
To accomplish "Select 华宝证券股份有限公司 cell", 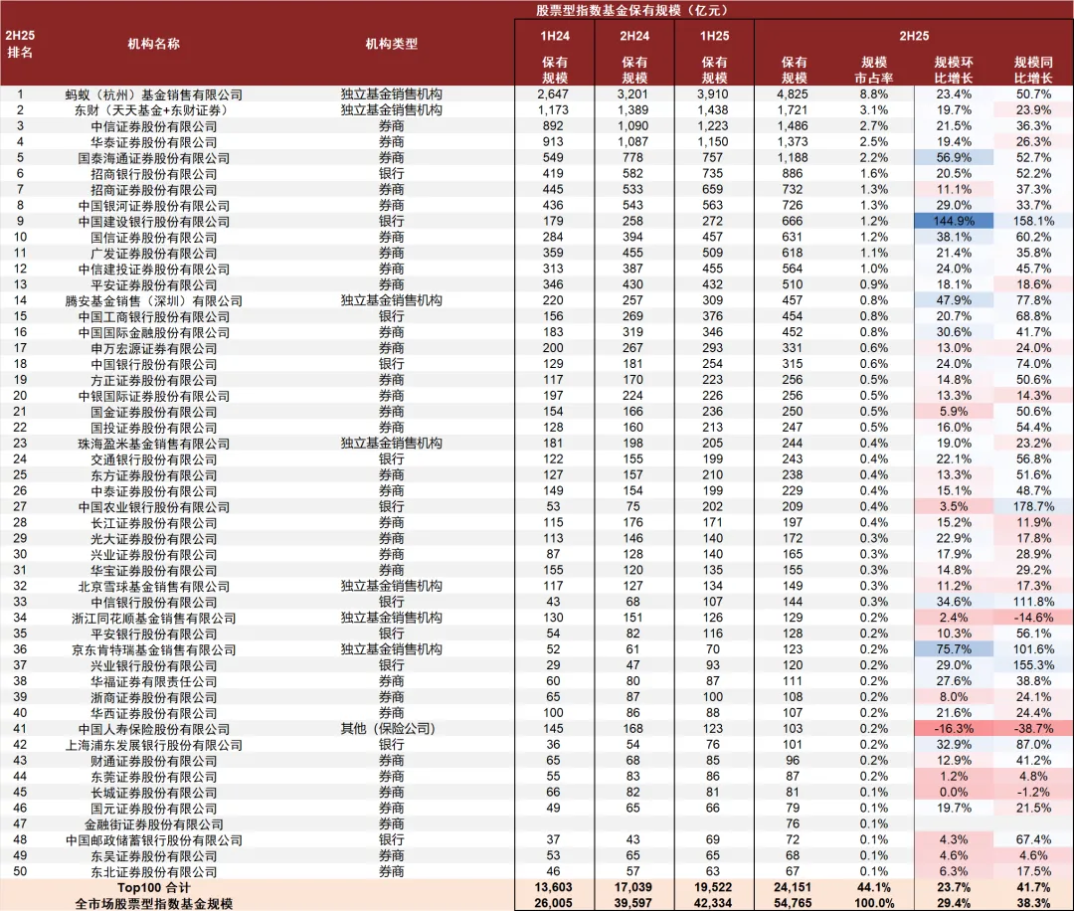I will [x=153, y=571].
